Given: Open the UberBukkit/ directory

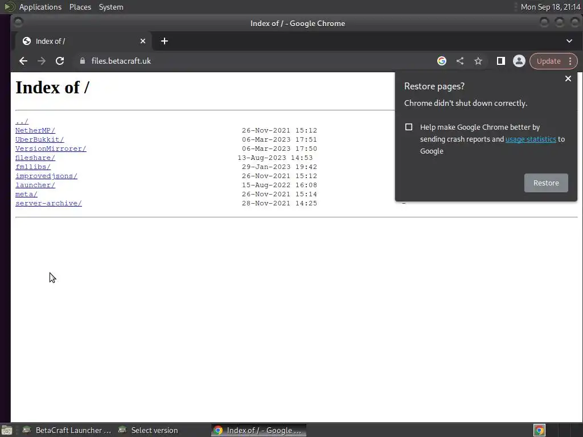Looking at the screenshot, I should pos(39,140).
